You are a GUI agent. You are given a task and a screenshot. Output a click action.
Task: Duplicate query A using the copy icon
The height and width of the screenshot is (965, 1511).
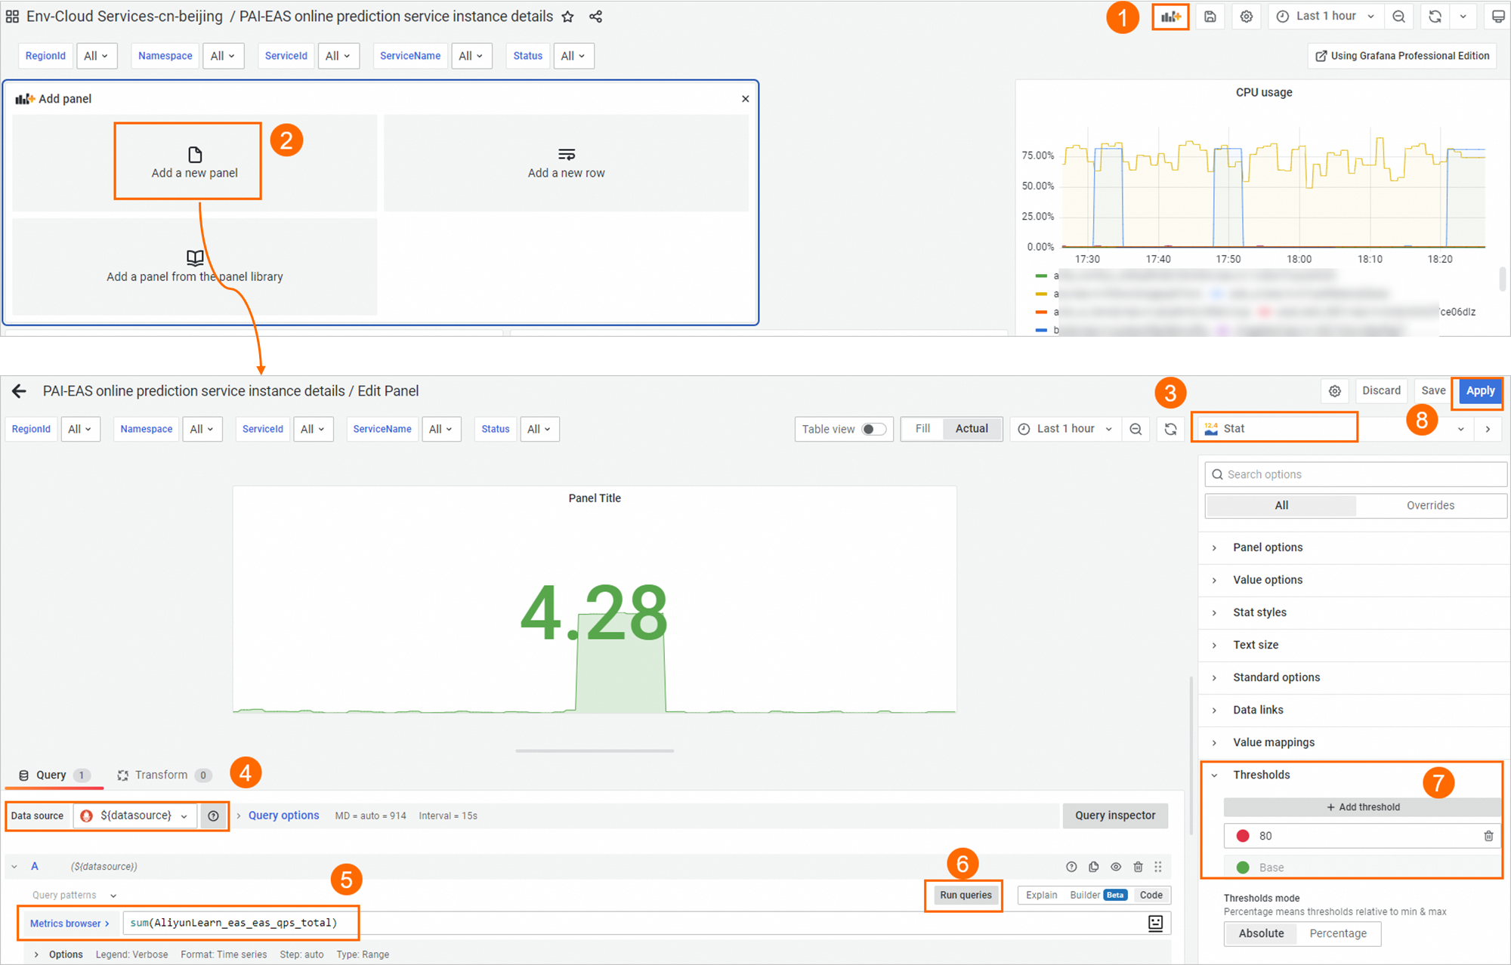coord(1093,867)
